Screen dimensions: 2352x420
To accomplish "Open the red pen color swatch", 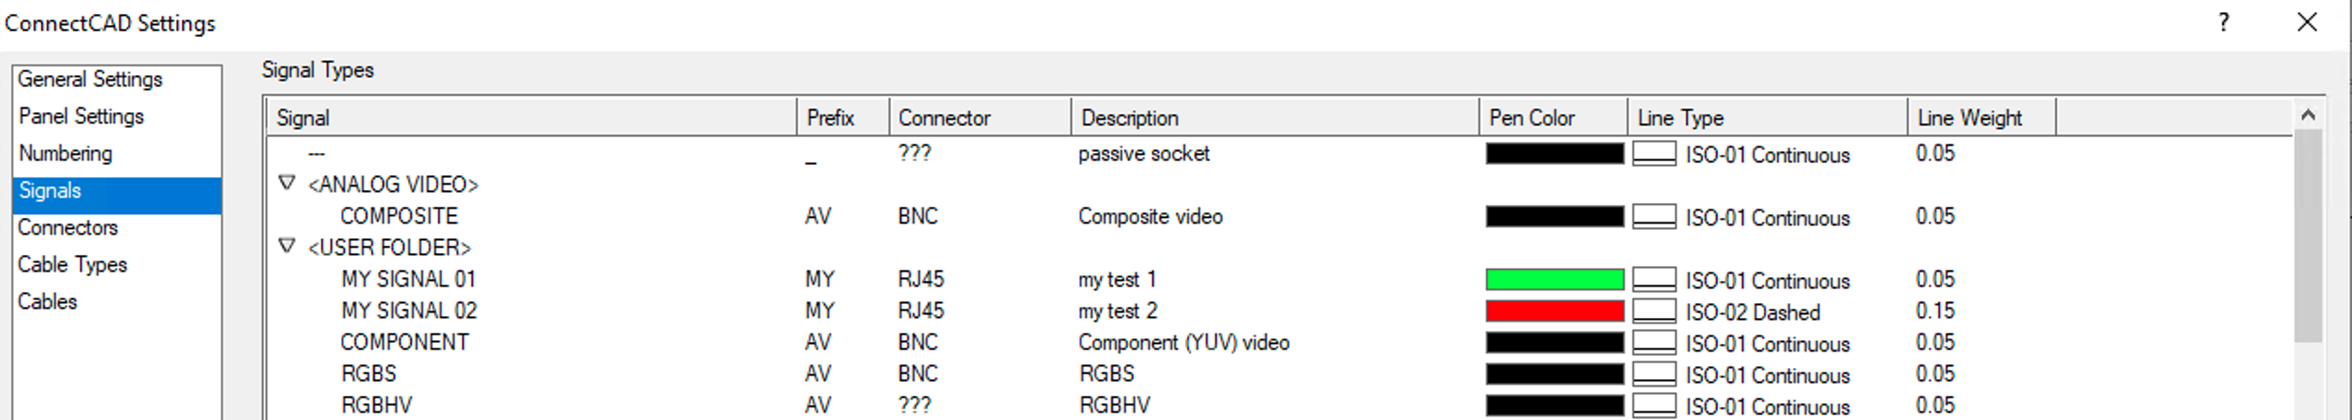I will (x=1554, y=311).
